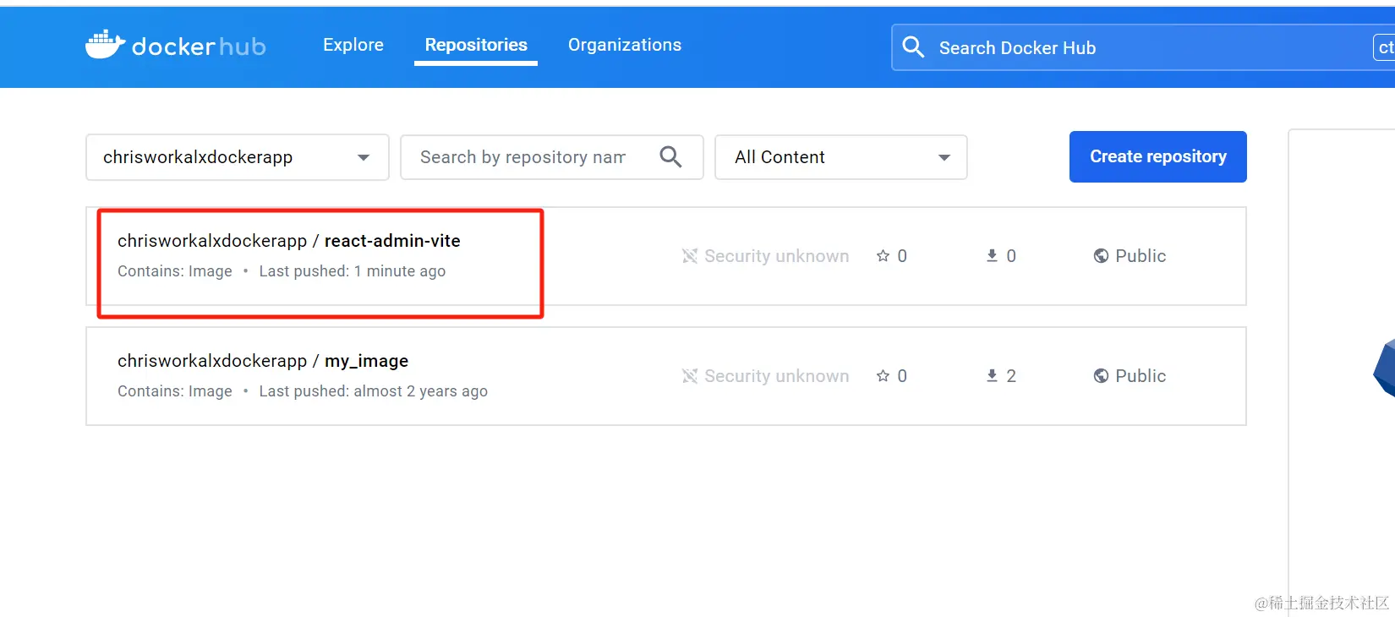Open the react-admin-vite repository

(392, 241)
